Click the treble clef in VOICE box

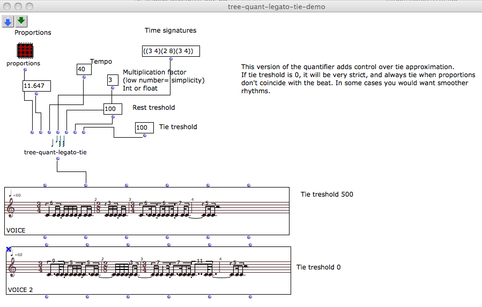click(12, 208)
